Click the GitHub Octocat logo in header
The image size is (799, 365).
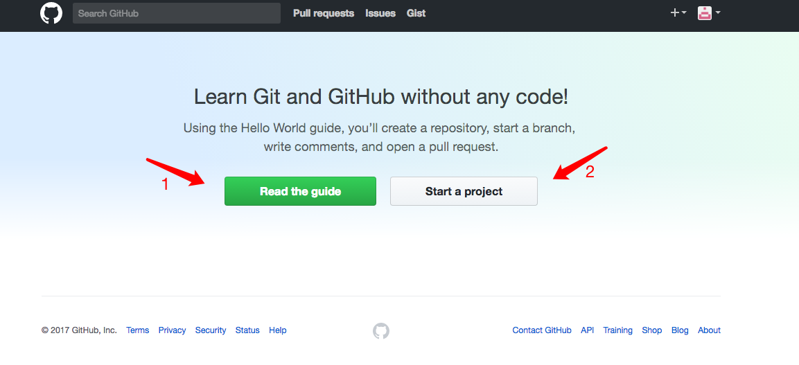point(51,13)
